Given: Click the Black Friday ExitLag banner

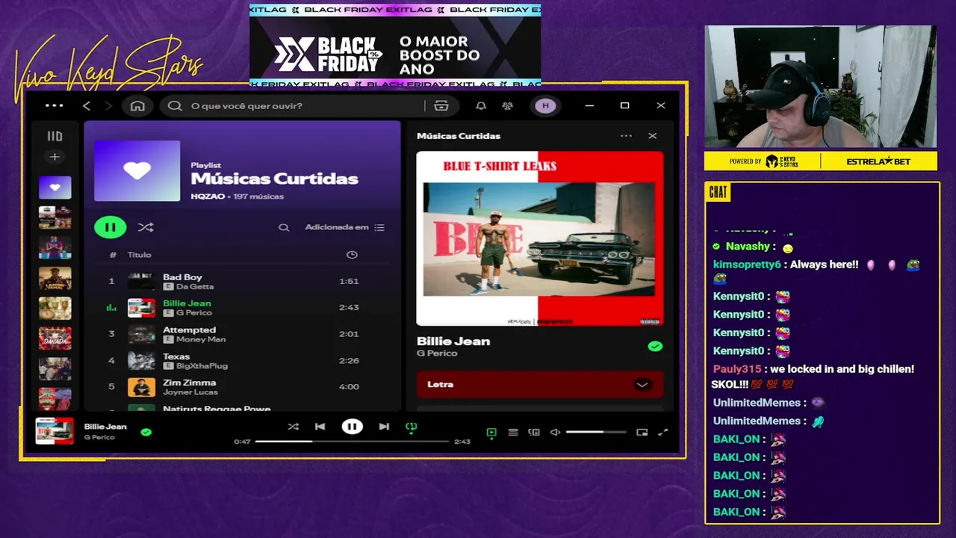Looking at the screenshot, I should (x=395, y=45).
